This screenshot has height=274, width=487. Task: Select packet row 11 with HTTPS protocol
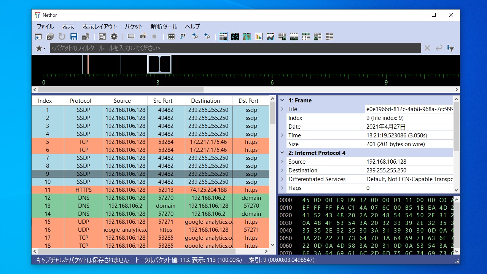click(151, 190)
